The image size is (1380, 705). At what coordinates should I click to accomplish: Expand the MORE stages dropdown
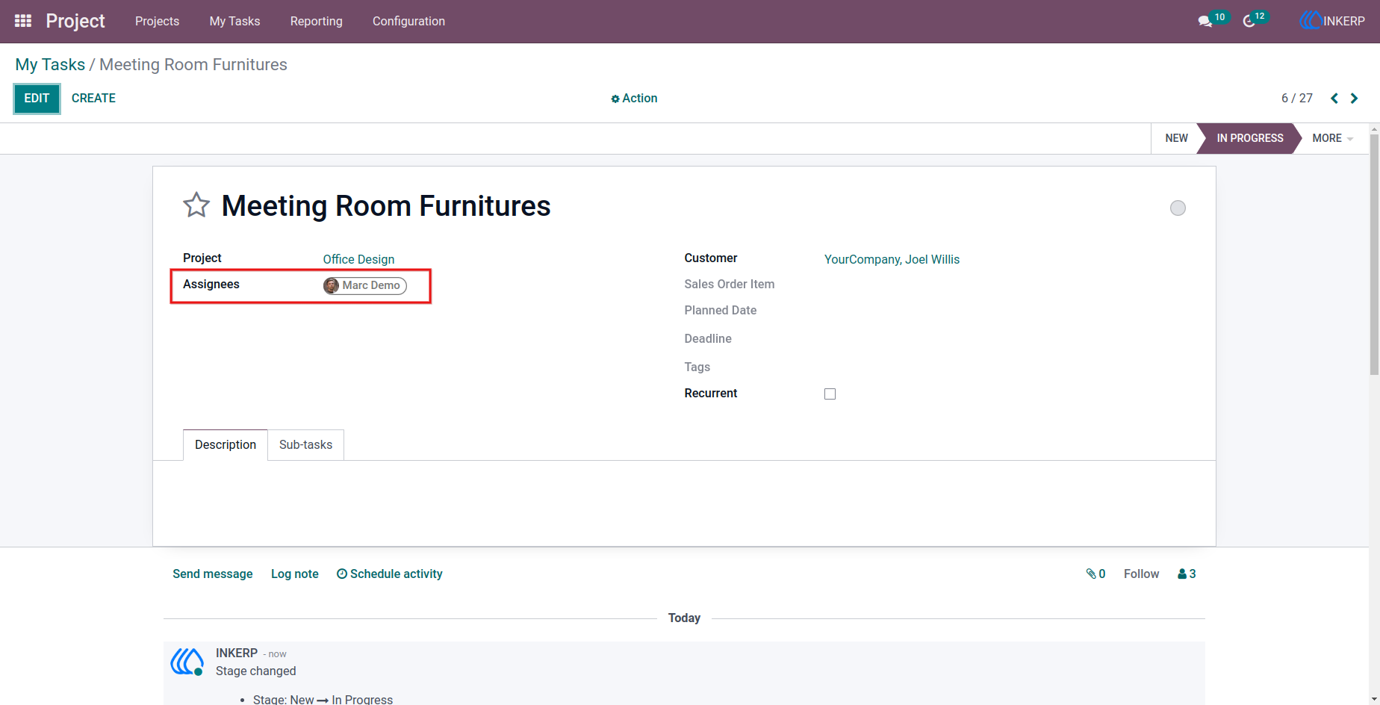tap(1332, 138)
